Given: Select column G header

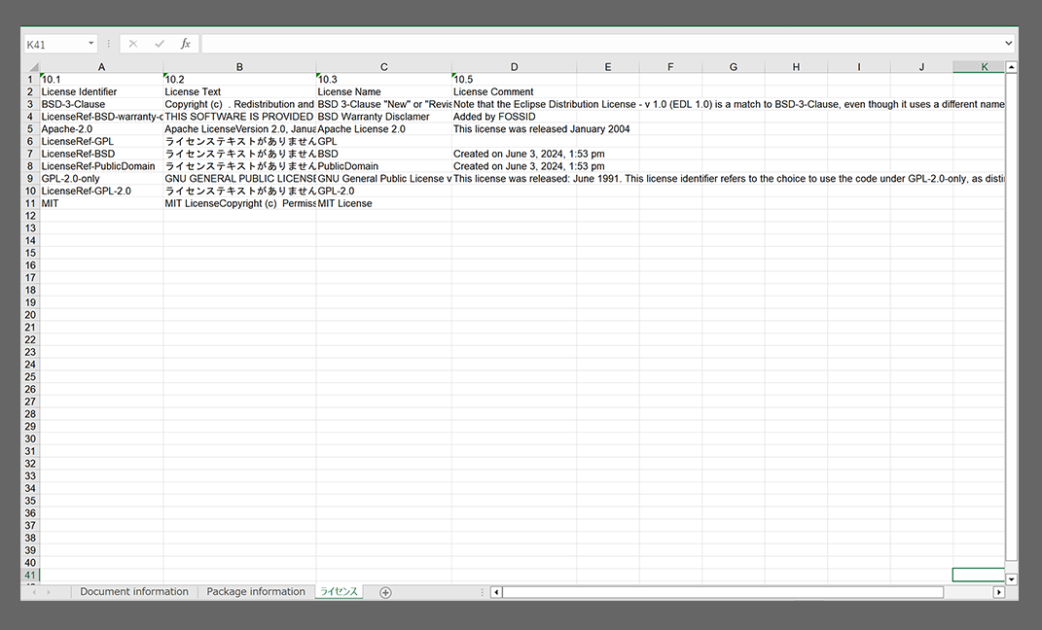Looking at the screenshot, I should click(733, 67).
